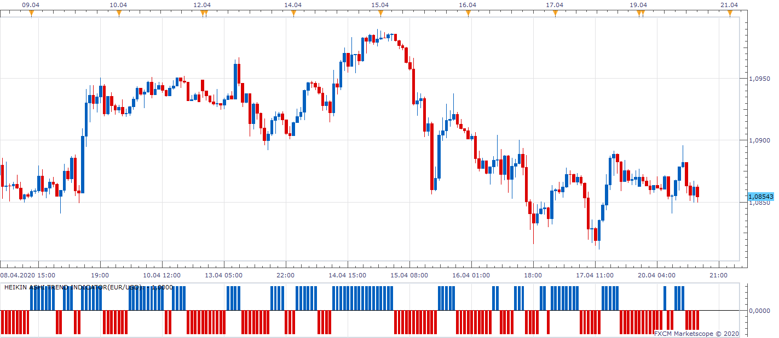Click the 19.04 date label at top
Viewport: 779px width, 338px height.
[x=638, y=4]
